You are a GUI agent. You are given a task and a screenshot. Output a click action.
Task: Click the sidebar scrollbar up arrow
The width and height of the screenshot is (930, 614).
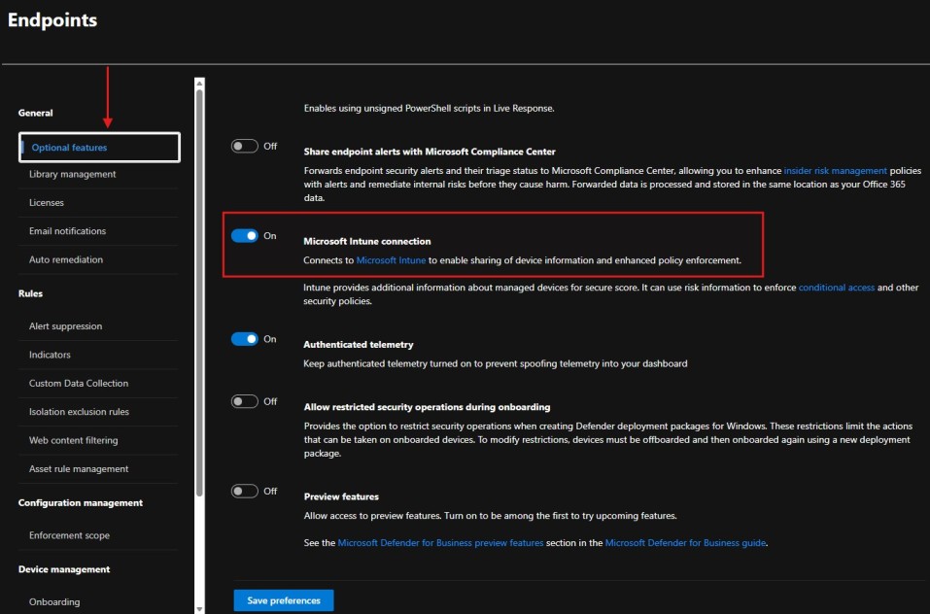click(199, 83)
